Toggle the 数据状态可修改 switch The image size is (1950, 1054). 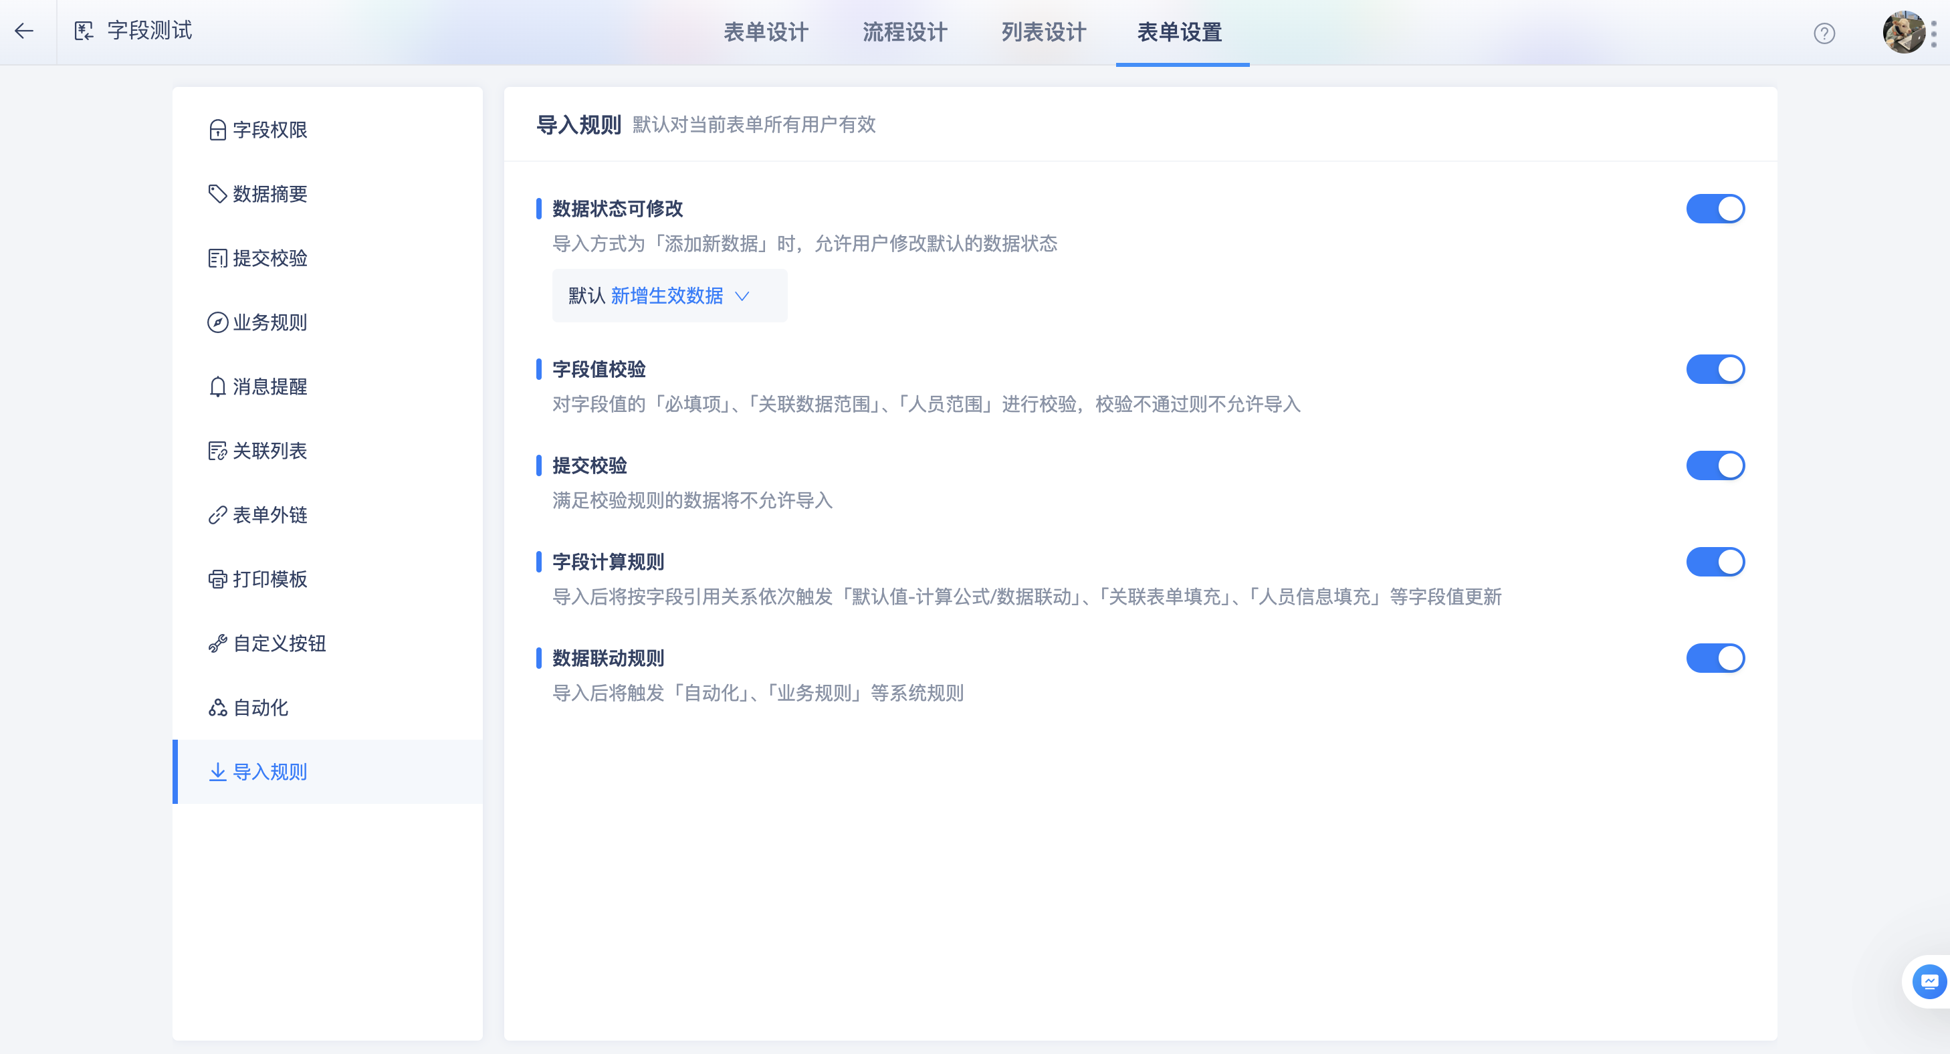coord(1715,209)
